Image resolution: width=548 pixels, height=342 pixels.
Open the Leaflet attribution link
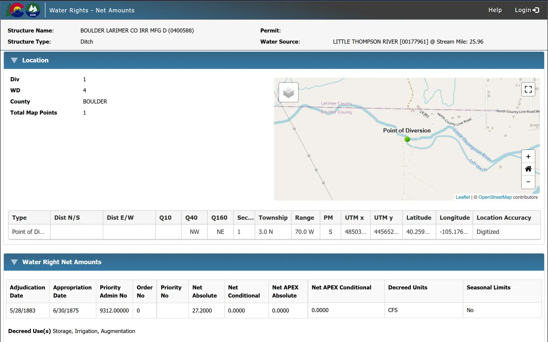point(463,197)
